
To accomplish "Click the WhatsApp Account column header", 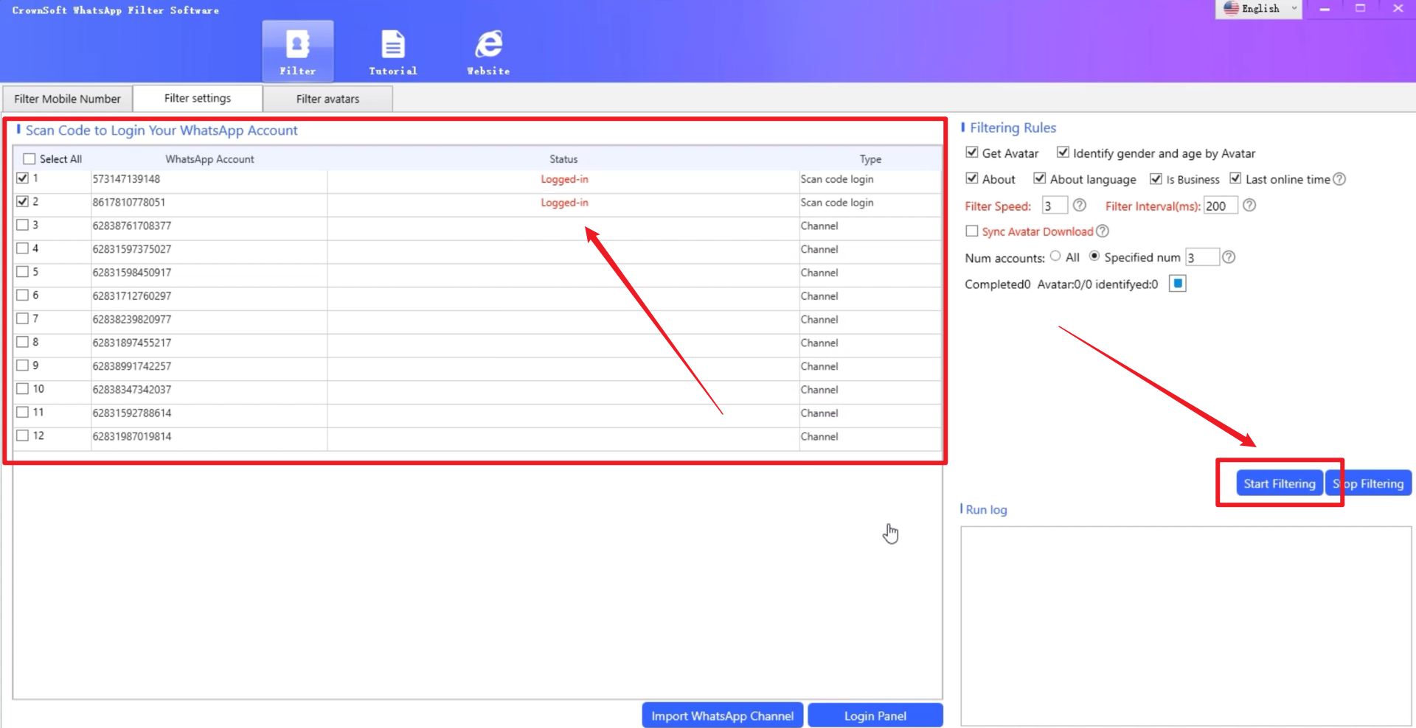I will [x=209, y=159].
